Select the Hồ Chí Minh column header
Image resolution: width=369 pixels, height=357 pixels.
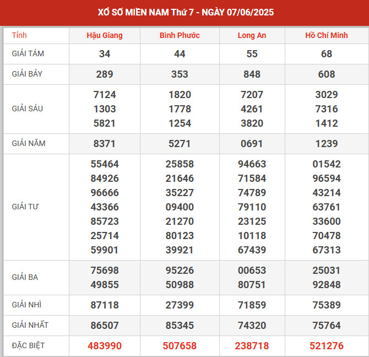click(x=327, y=35)
